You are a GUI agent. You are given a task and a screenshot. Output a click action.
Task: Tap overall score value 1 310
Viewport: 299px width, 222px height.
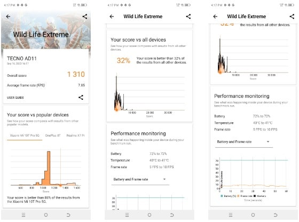click(x=76, y=74)
